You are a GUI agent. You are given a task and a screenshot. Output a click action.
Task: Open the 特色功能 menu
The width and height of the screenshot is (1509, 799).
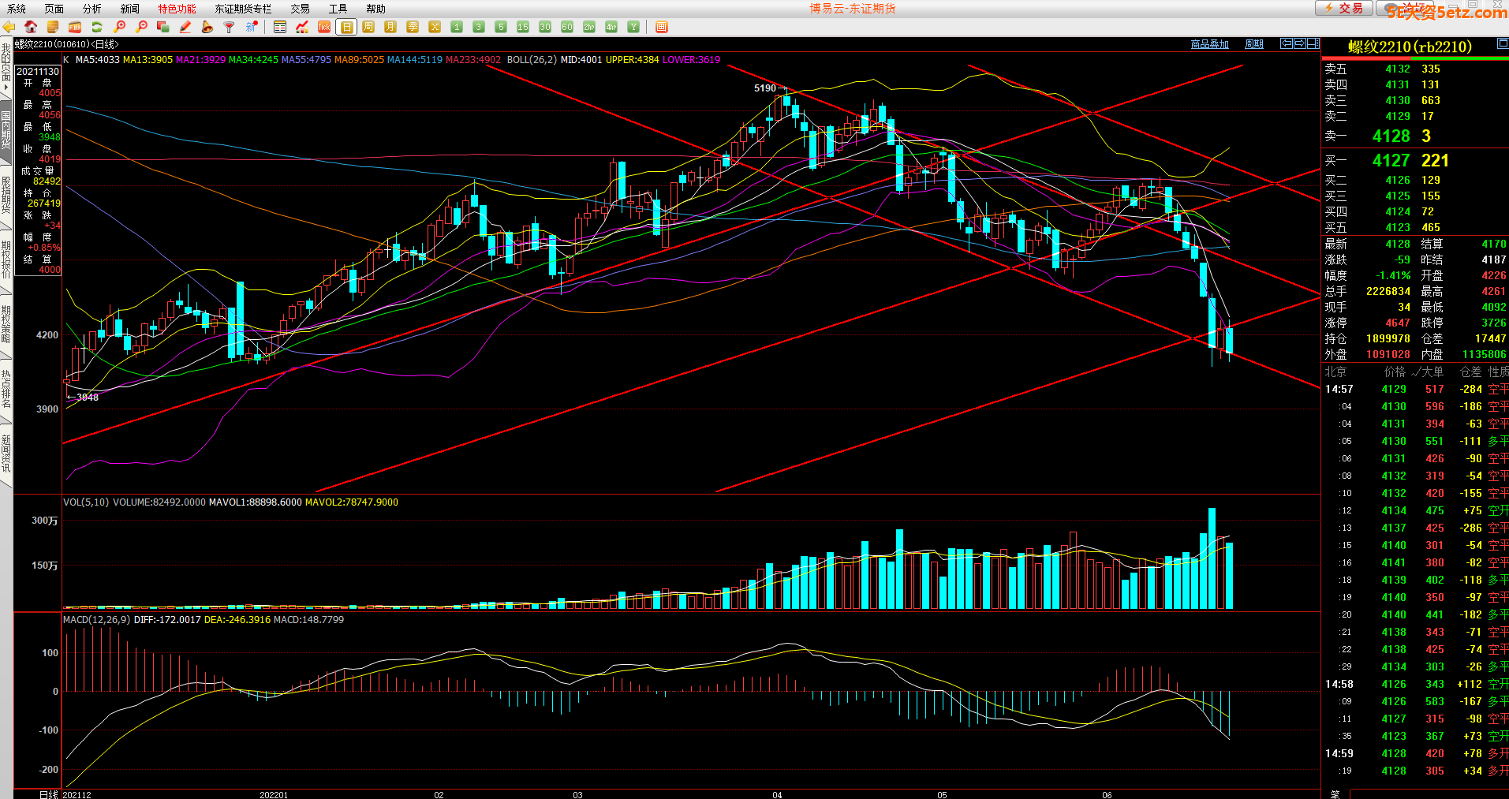(177, 9)
